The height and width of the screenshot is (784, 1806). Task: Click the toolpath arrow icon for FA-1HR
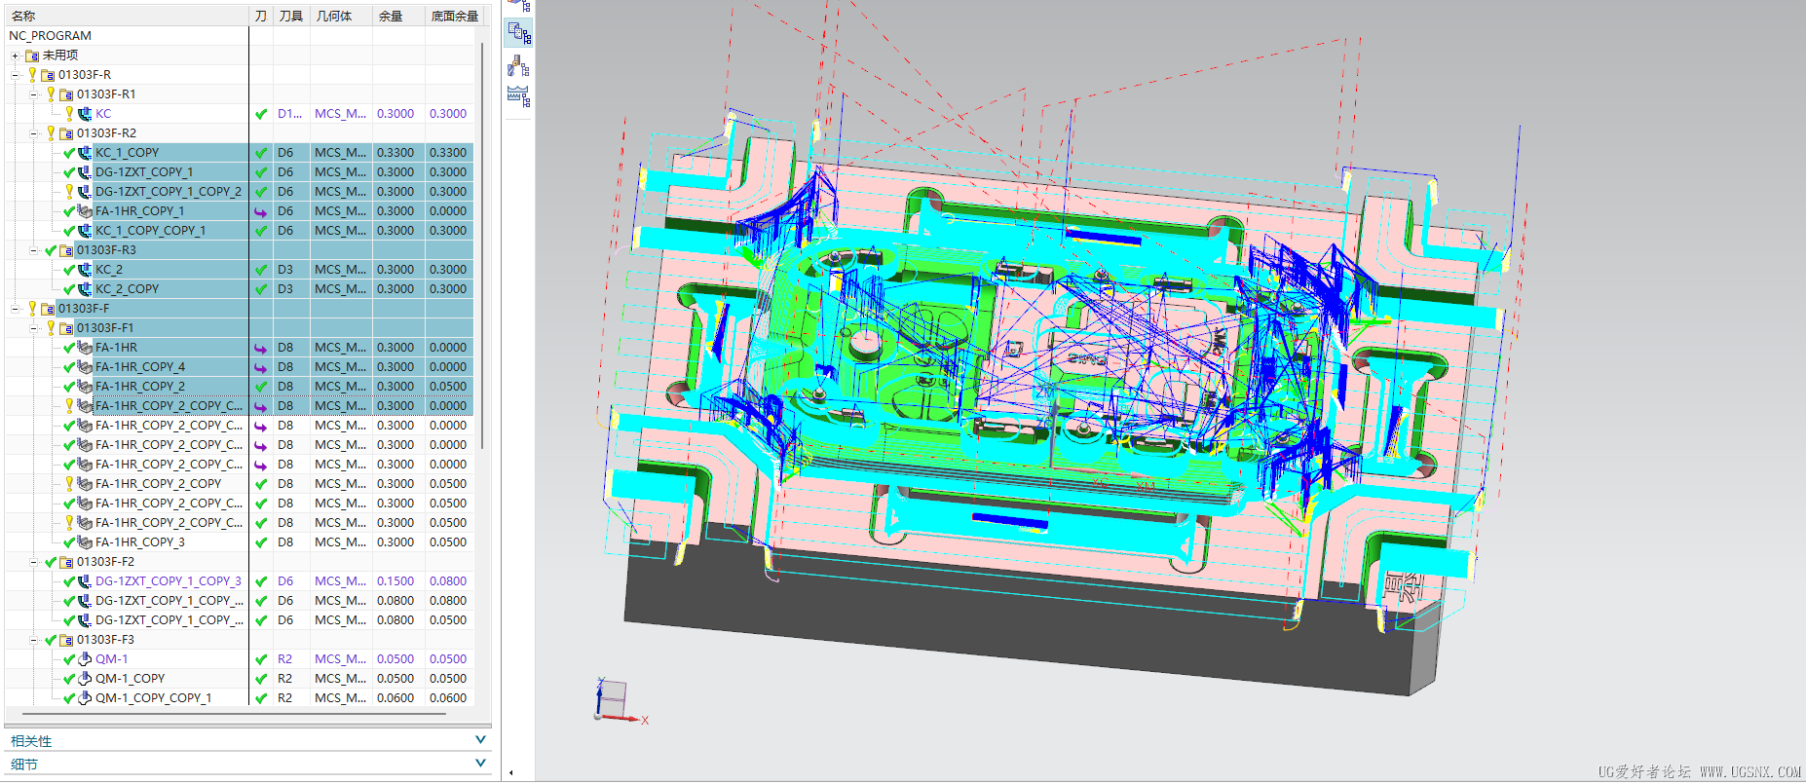(x=260, y=348)
